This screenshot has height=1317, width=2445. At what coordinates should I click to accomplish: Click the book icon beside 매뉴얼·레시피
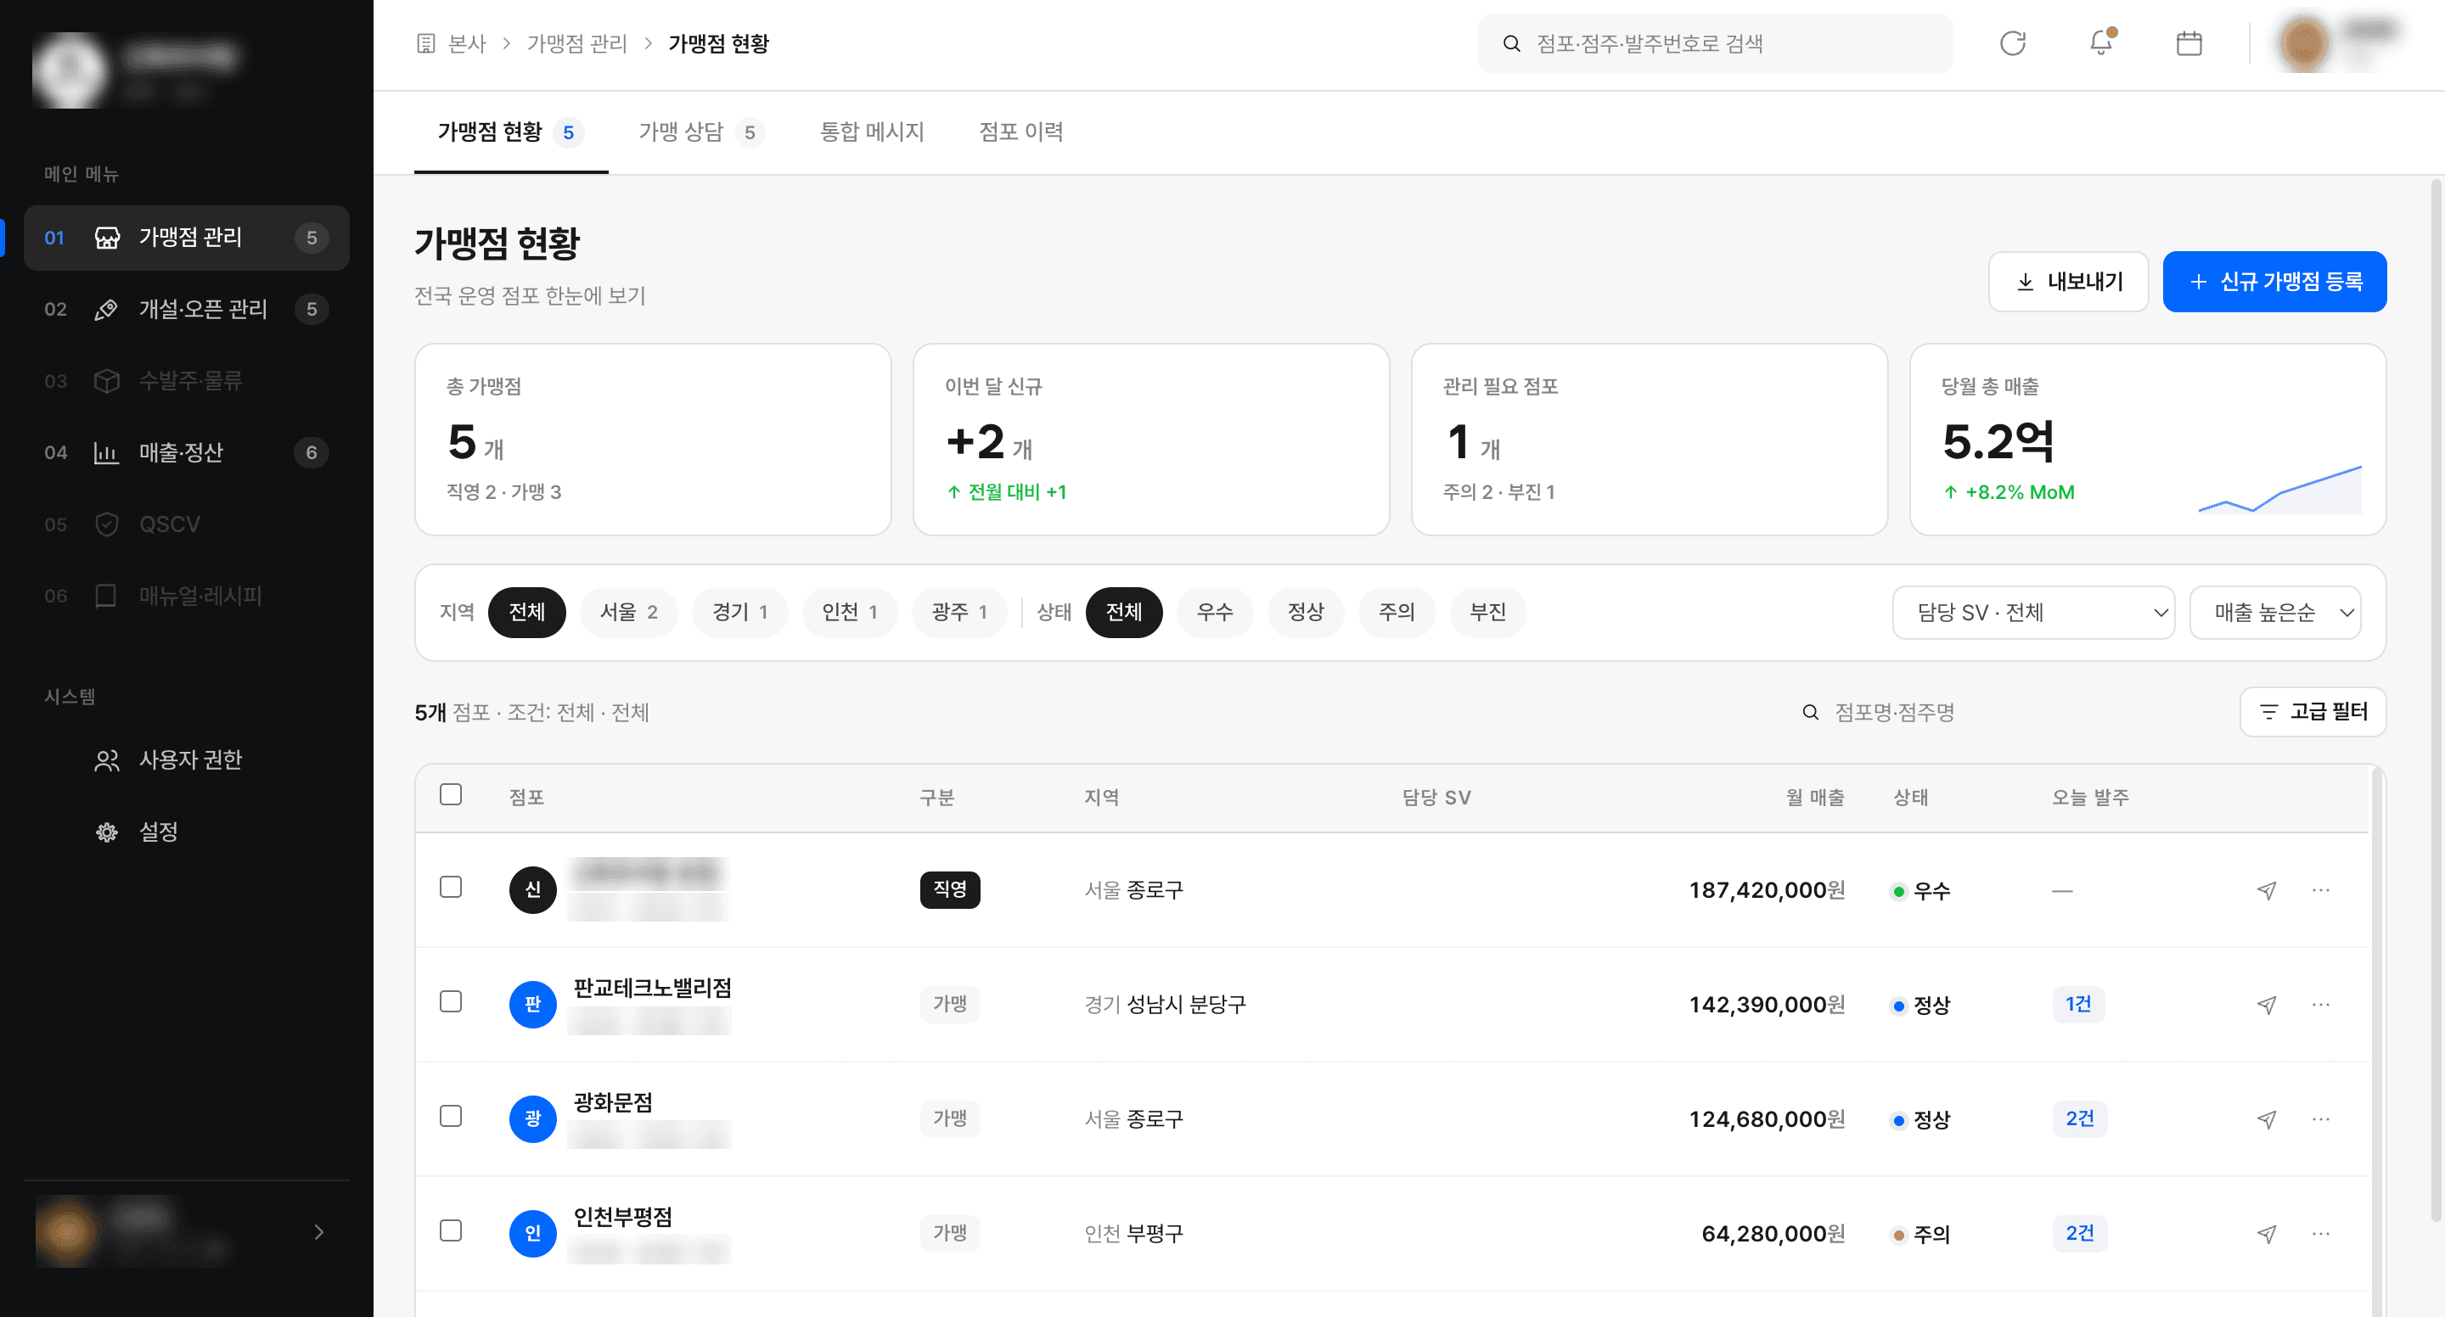pos(107,596)
